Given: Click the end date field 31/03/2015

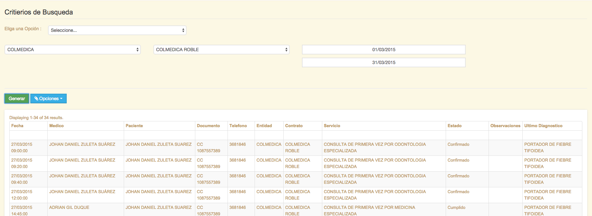Looking at the screenshot, I should [x=383, y=62].
